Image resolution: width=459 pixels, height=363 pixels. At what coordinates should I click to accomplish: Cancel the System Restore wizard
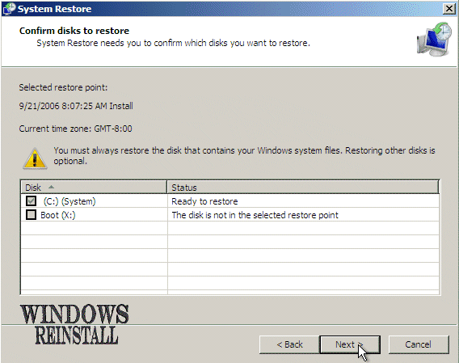419,344
